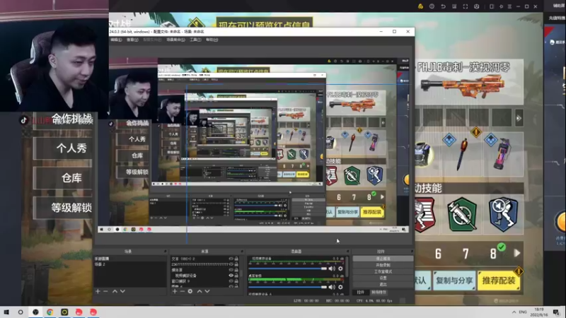Screen dimensions: 566x318
Task: Open OBS settings button 设置
Action: pos(383,278)
